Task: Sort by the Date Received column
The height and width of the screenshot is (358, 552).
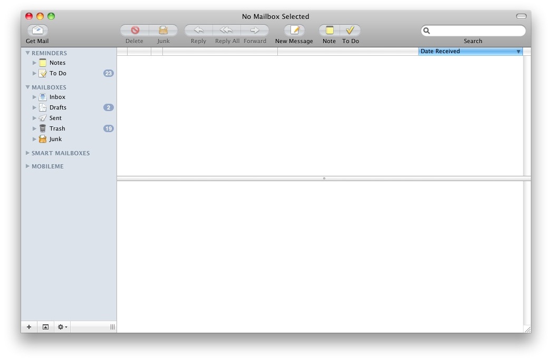Action: point(470,52)
